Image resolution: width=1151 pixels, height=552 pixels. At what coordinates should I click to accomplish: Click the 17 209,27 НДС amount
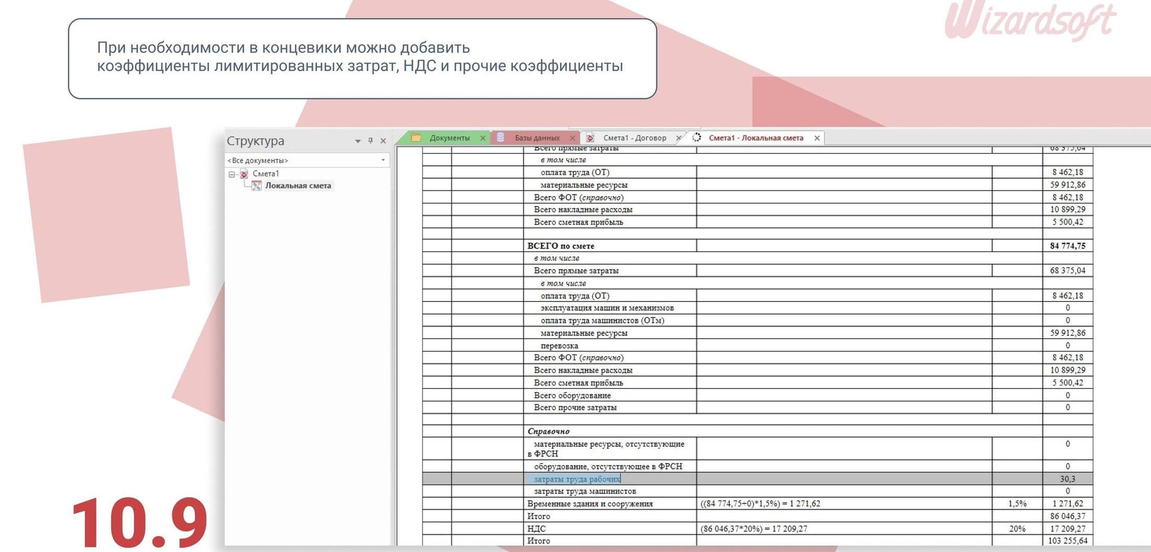[1068, 529]
